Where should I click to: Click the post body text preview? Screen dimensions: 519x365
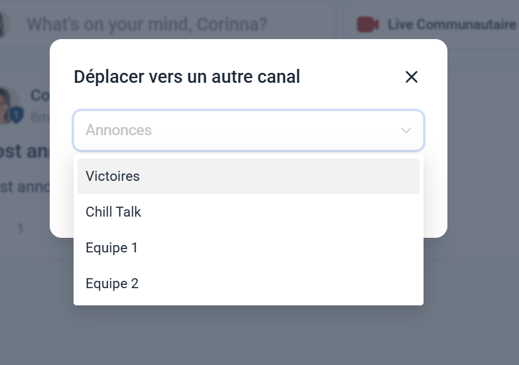(x=25, y=187)
